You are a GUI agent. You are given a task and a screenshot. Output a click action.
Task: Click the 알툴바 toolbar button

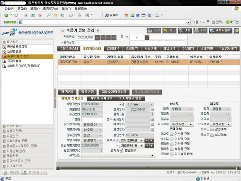[x=113, y=15]
